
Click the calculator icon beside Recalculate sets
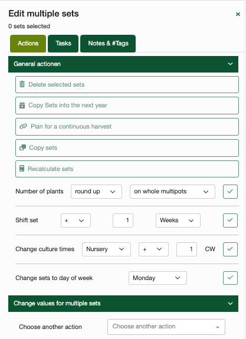[x=22, y=169]
